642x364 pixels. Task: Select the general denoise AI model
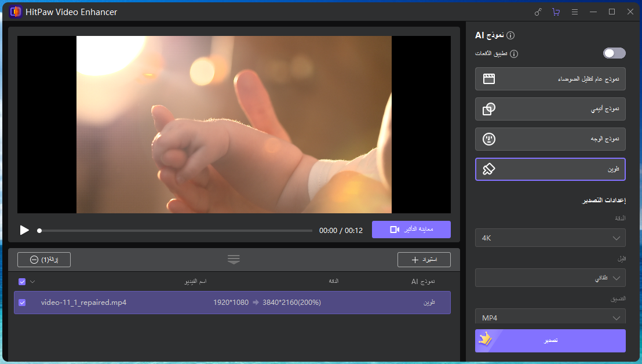point(549,79)
